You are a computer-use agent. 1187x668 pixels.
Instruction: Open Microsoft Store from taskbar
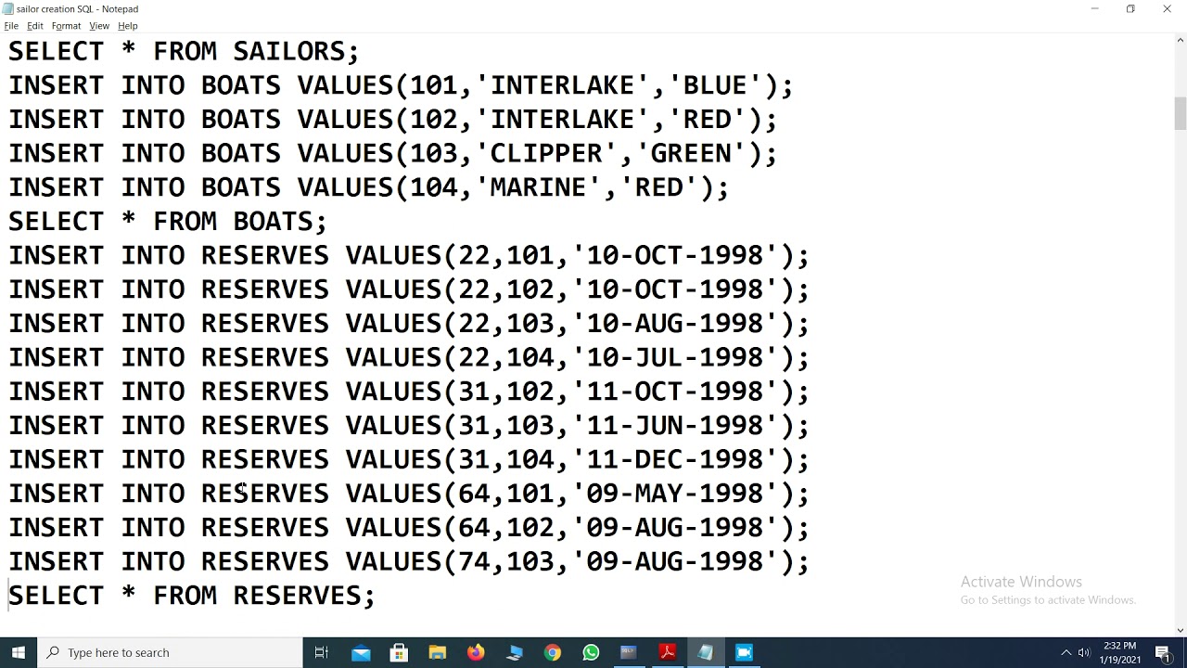click(x=399, y=652)
